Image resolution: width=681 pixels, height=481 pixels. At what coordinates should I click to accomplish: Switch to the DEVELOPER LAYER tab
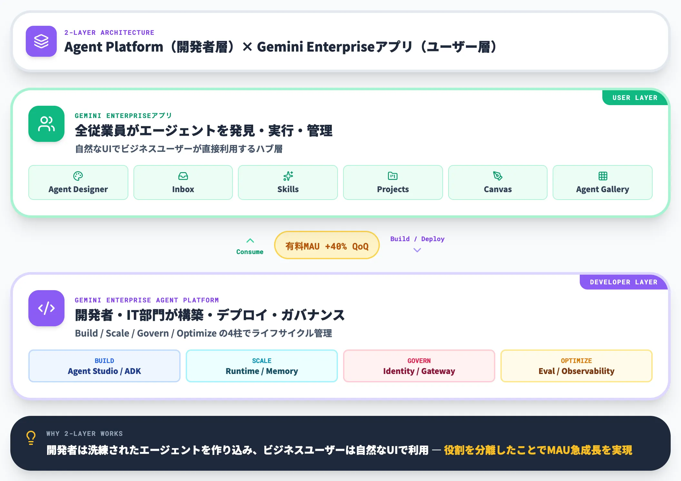point(624,282)
